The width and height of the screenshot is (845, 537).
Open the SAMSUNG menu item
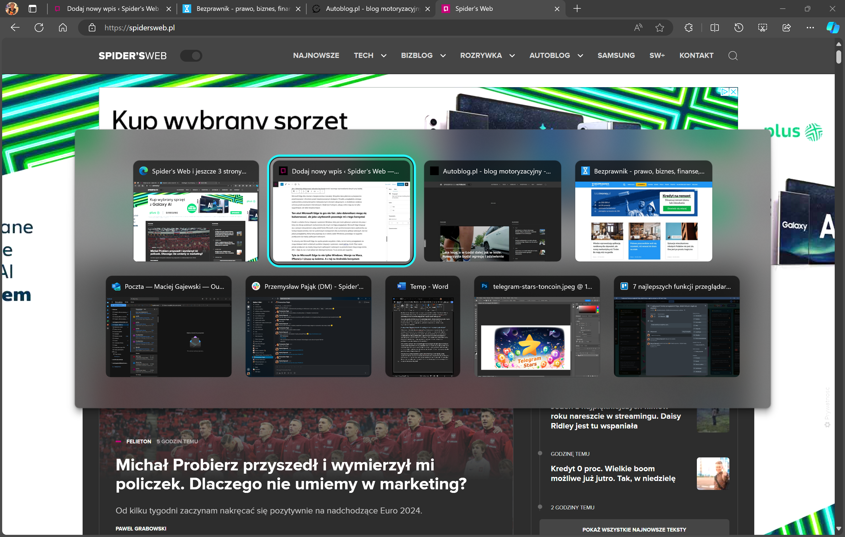tap(616, 55)
